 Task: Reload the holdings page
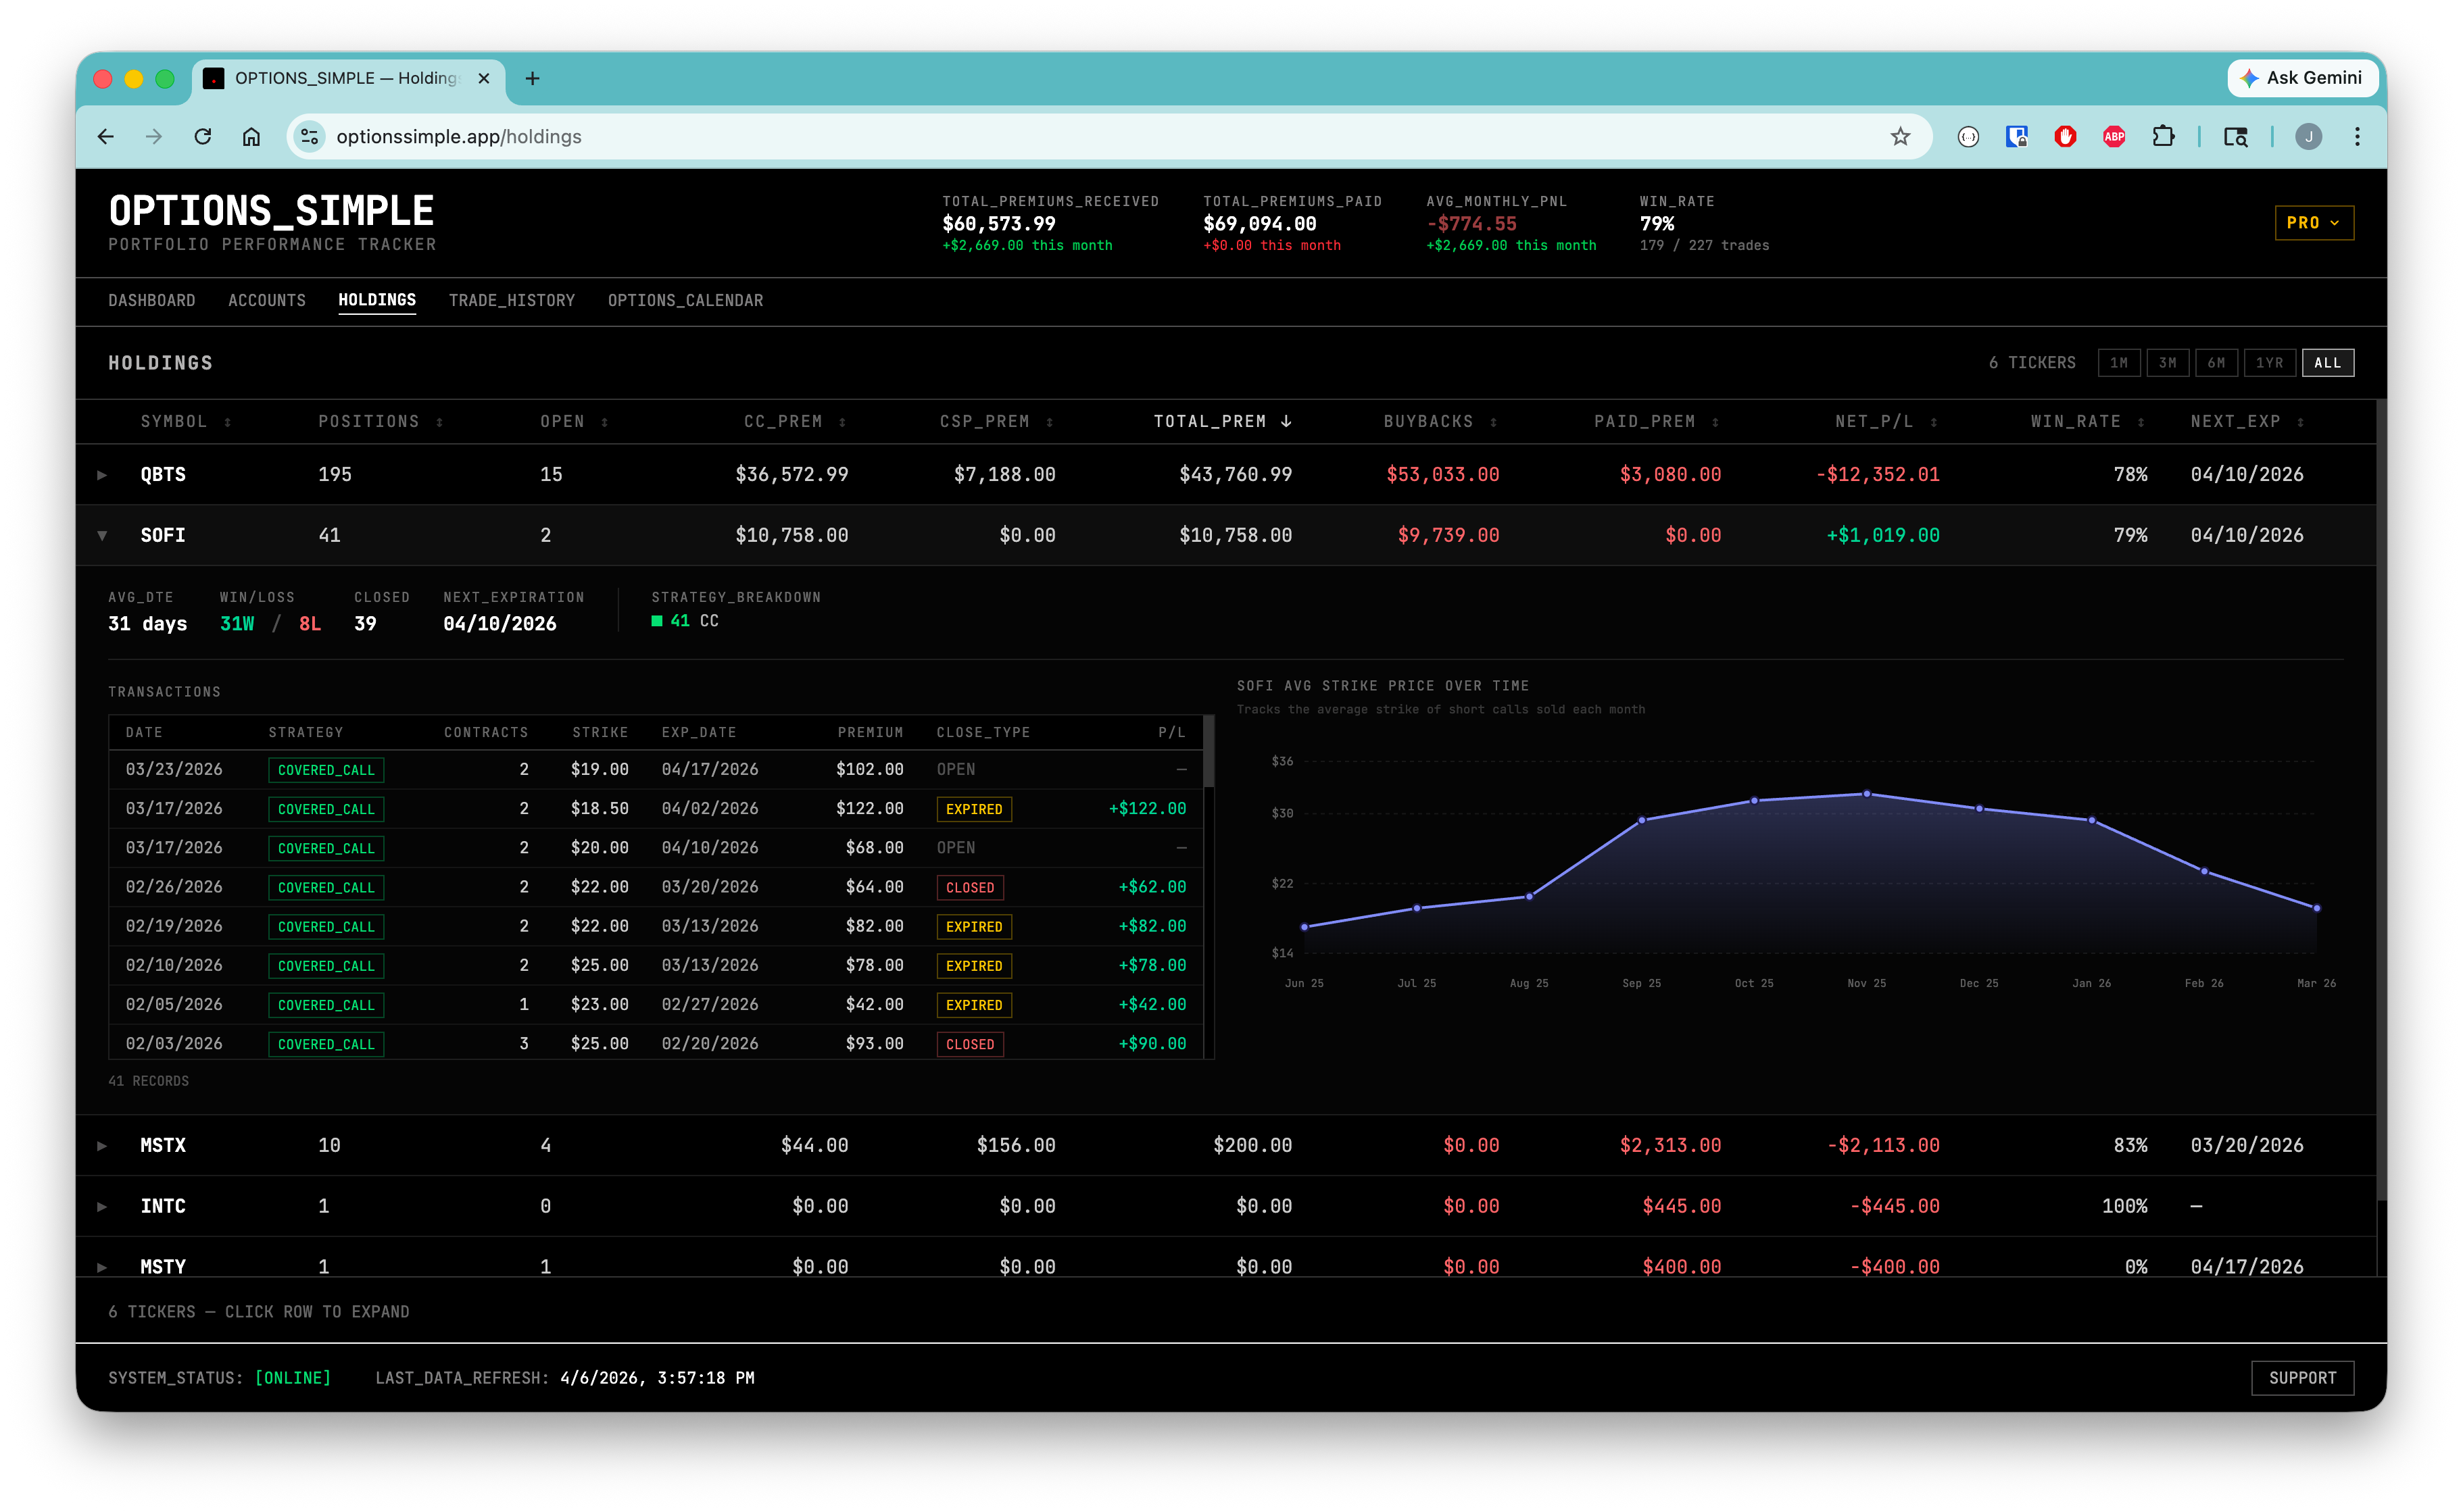(x=203, y=137)
